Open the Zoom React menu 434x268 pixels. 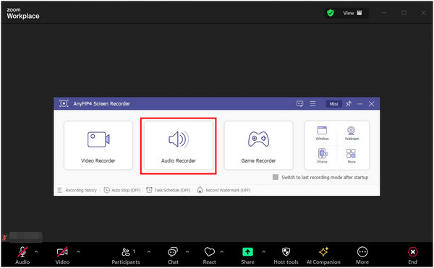pyautogui.click(x=209, y=256)
